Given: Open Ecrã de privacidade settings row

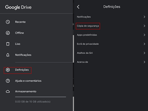Looking at the screenshot, I should click(x=111, y=44).
